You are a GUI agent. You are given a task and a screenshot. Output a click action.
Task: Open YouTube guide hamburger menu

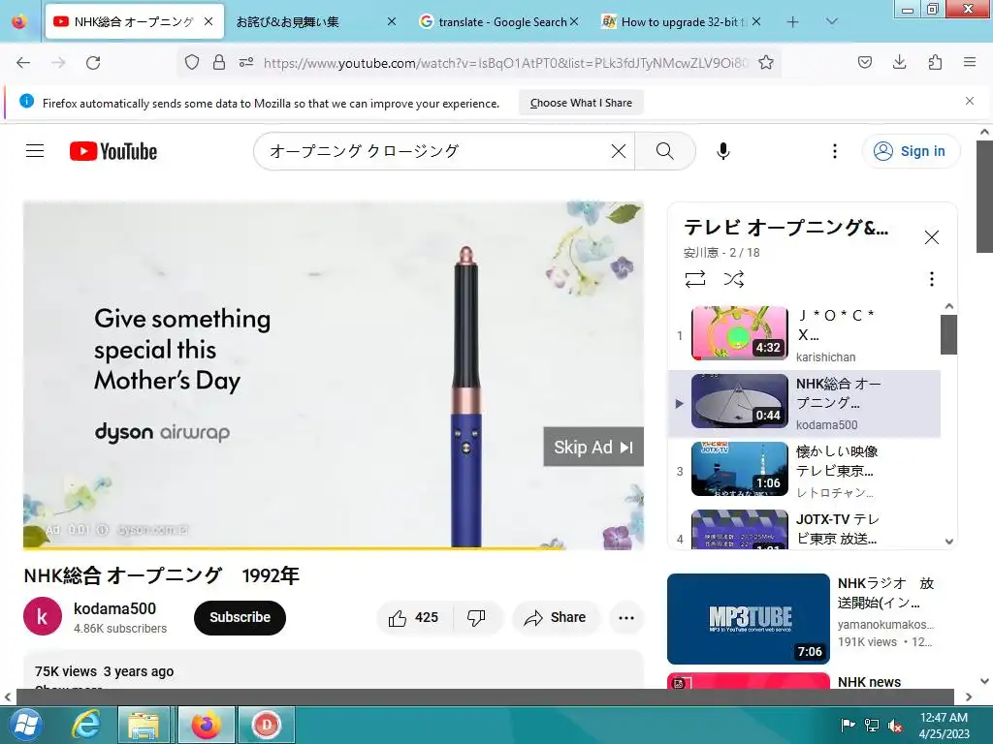coord(35,150)
